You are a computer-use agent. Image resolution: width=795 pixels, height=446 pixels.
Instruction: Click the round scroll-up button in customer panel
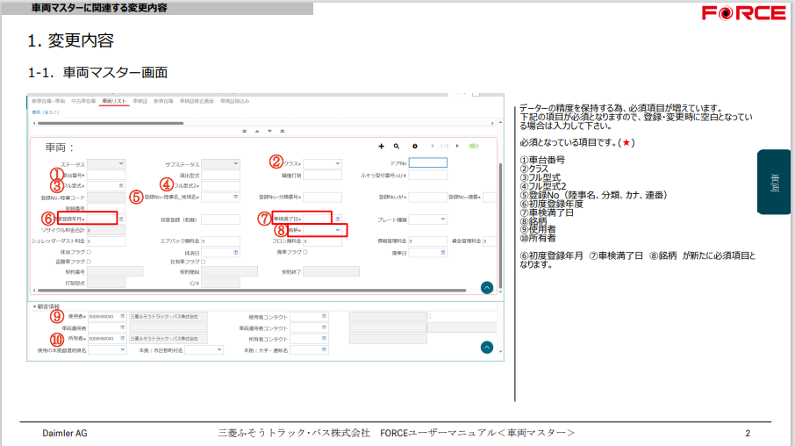487,347
